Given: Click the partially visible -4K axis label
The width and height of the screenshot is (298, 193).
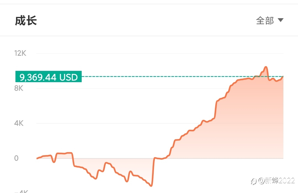Looking at the screenshot, I should point(21,191).
